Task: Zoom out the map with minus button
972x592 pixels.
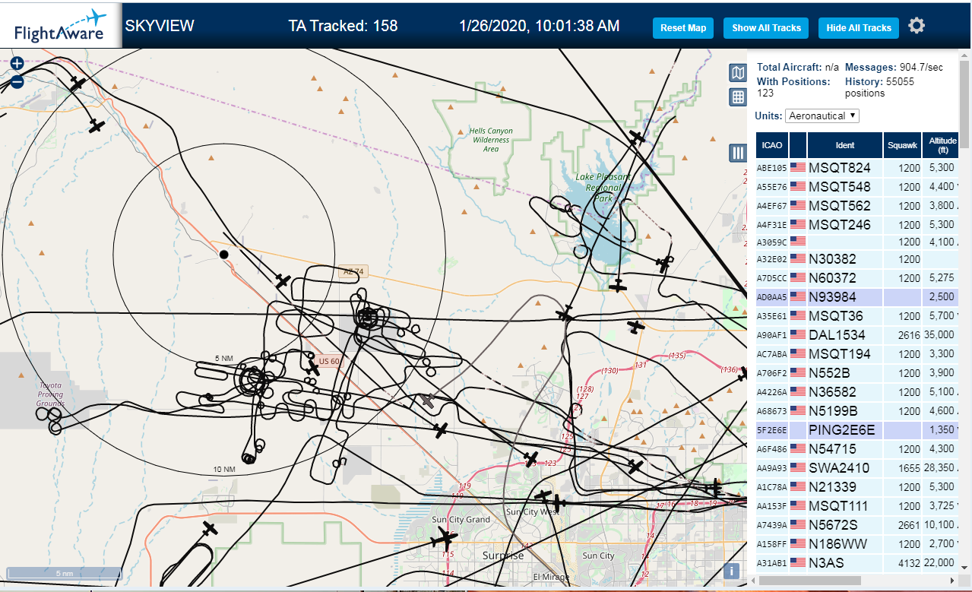Action: click(17, 81)
